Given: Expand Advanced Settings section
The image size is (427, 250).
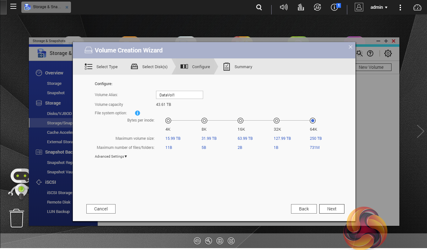Looking at the screenshot, I should tap(111, 156).
